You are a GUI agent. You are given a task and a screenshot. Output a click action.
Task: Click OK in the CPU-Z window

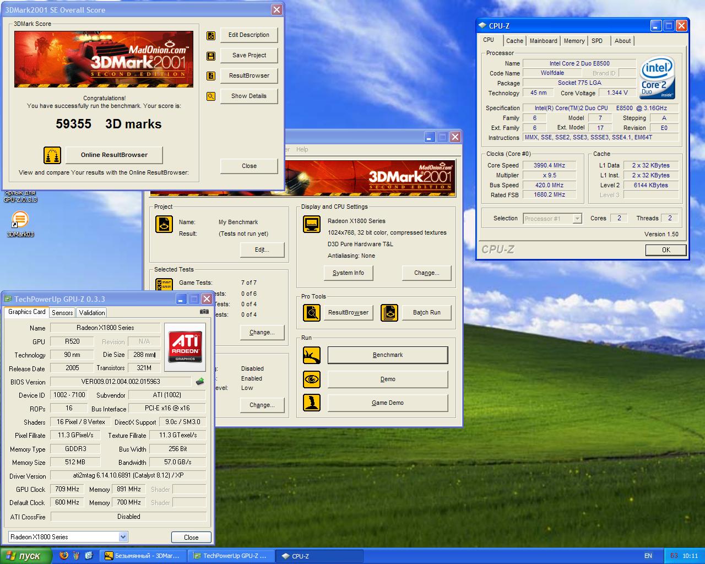(x=666, y=250)
